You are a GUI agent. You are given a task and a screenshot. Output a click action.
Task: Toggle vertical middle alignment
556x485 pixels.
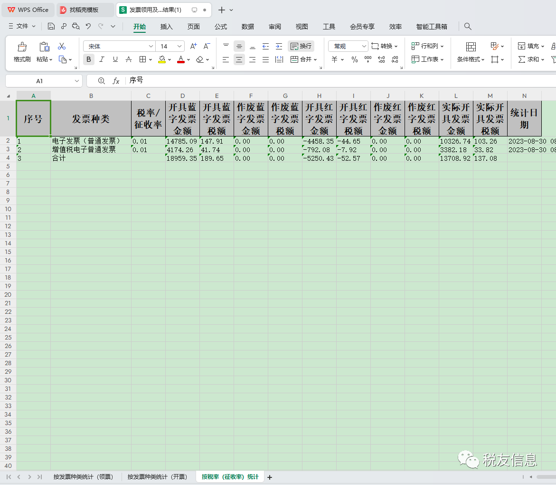239,46
